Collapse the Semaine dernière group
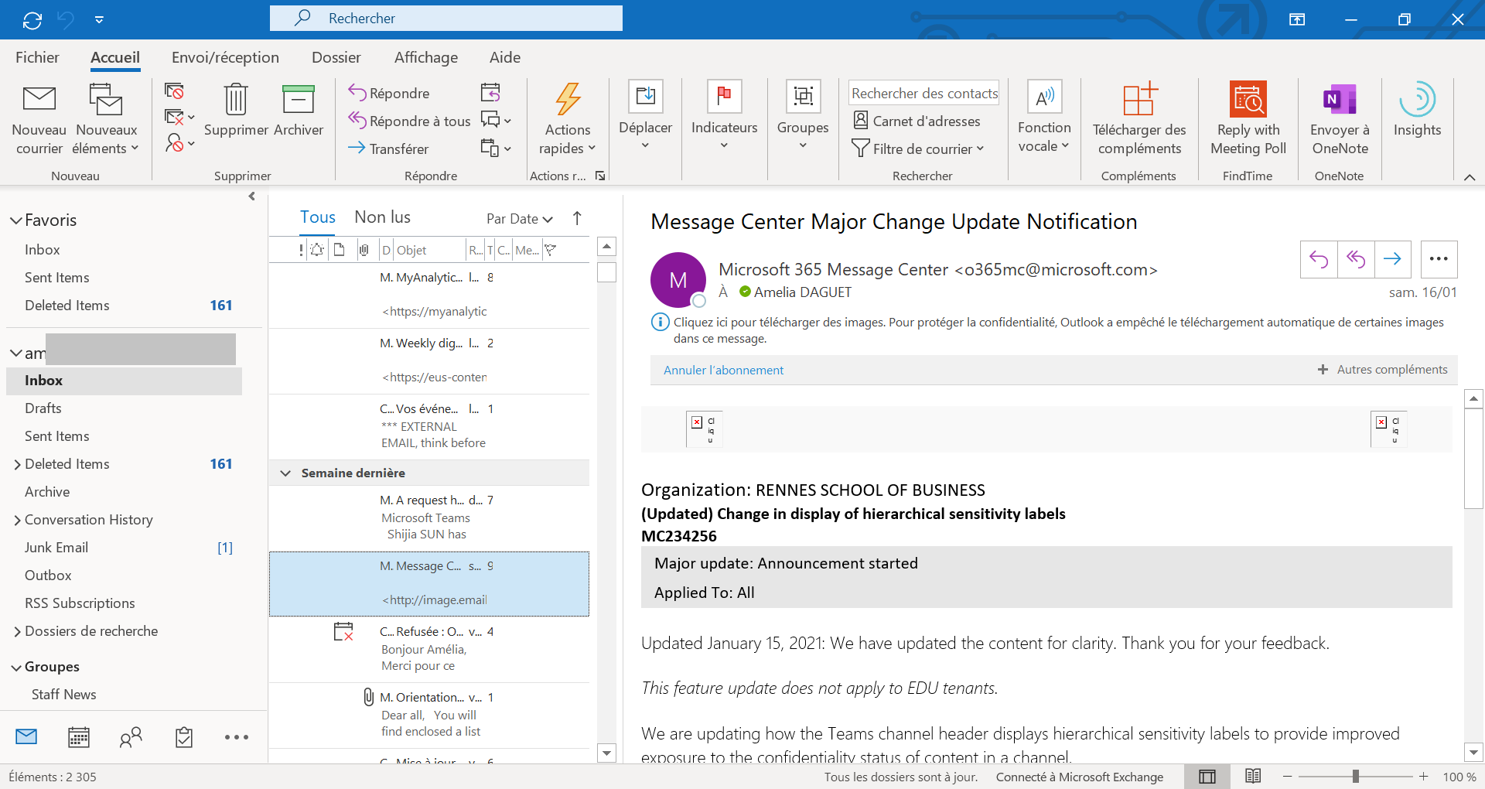This screenshot has width=1485, height=789. click(x=287, y=473)
